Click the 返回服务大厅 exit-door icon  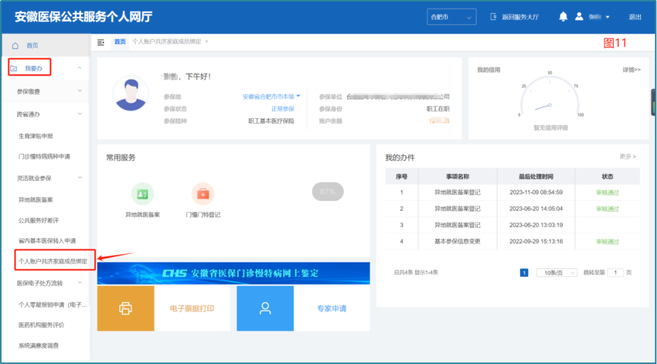pos(493,17)
